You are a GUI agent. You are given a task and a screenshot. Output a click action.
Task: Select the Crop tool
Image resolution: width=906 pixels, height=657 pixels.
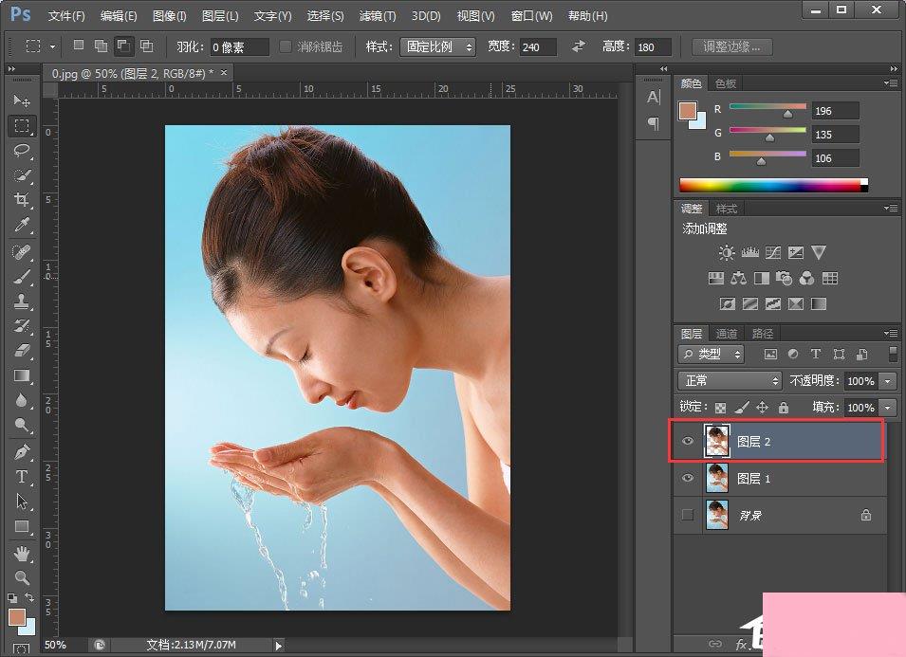[x=22, y=200]
